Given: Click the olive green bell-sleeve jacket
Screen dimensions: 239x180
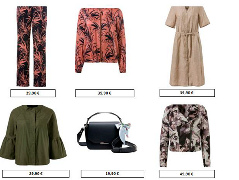Looking at the screenshot, I should pos(33,135).
